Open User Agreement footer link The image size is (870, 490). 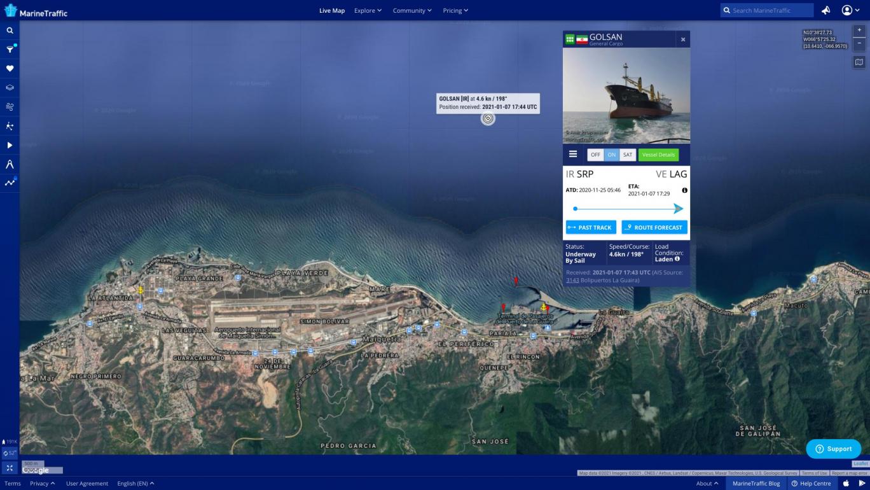(87, 484)
